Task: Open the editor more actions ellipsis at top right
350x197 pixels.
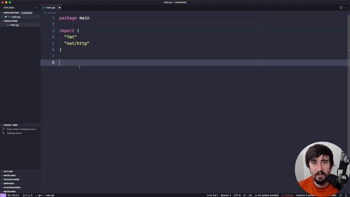Action: [346, 8]
